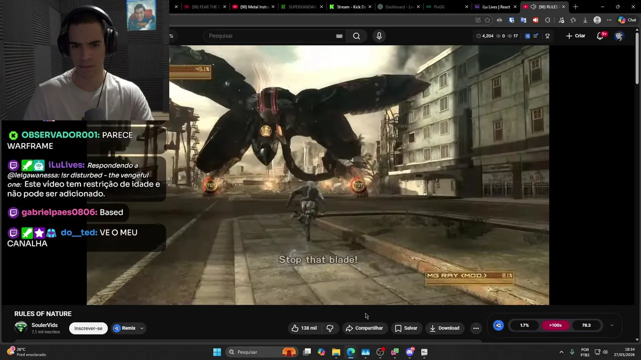The image size is (641, 360).
Task: Open the more actions three-dot menu
Action: click(476, 328)
